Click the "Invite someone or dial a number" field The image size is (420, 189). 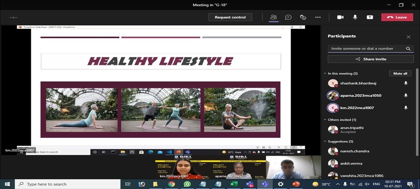pos(365,49)
